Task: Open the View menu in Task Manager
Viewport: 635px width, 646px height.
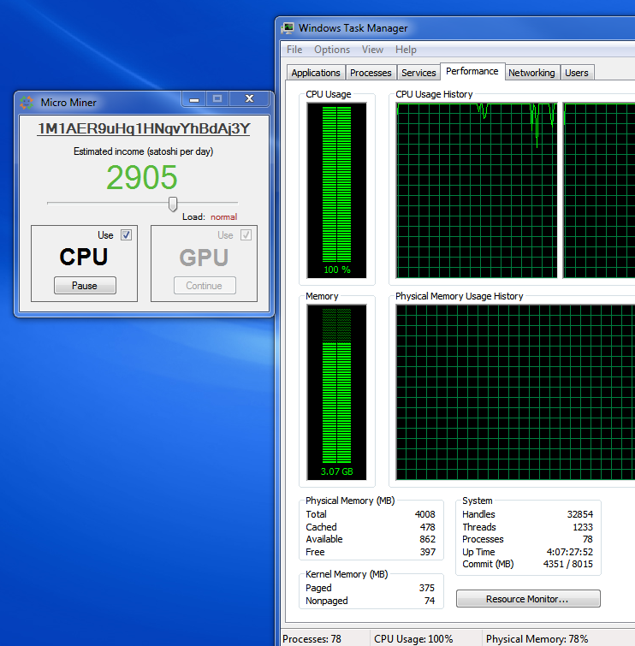Action: [372, 50]
